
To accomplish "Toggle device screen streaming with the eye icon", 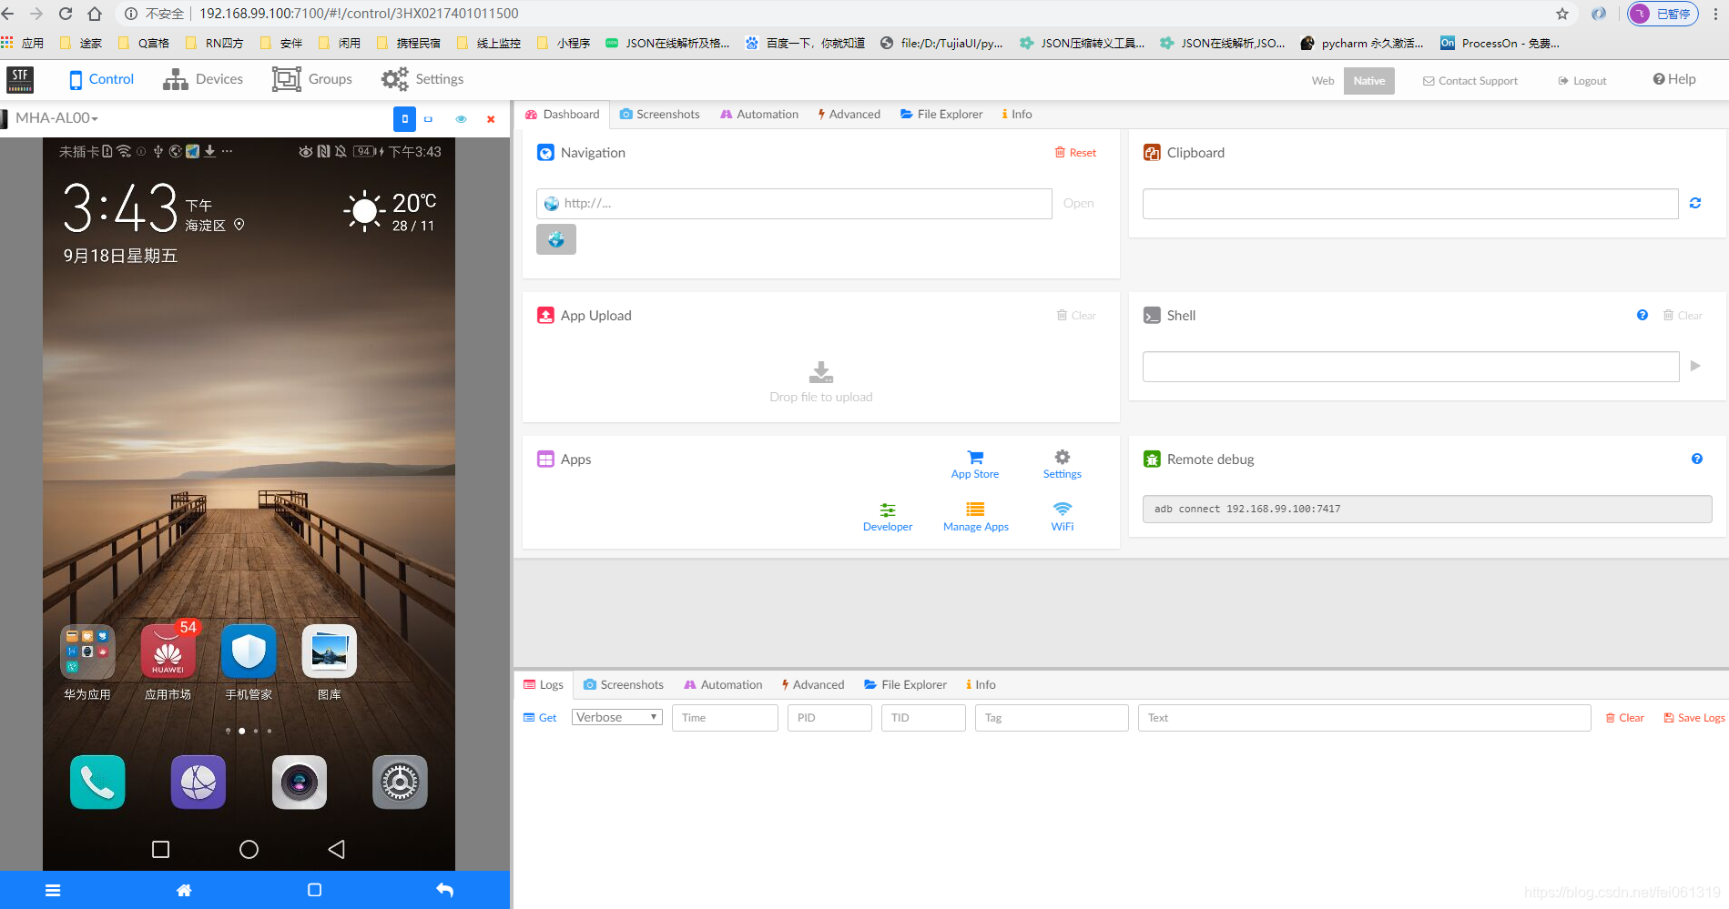I will 461,119.
